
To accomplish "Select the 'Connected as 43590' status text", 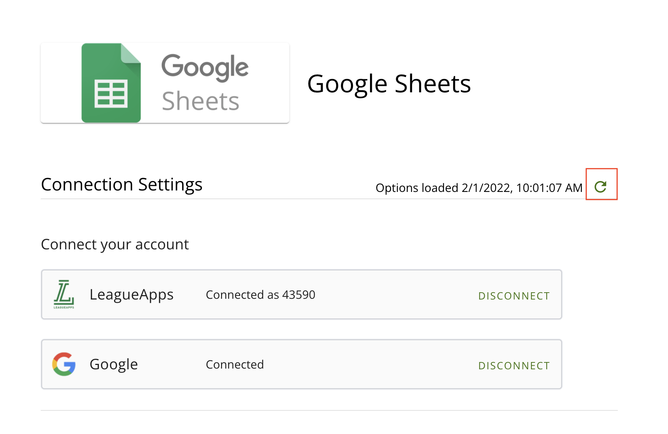I will (x=260, y=294).
